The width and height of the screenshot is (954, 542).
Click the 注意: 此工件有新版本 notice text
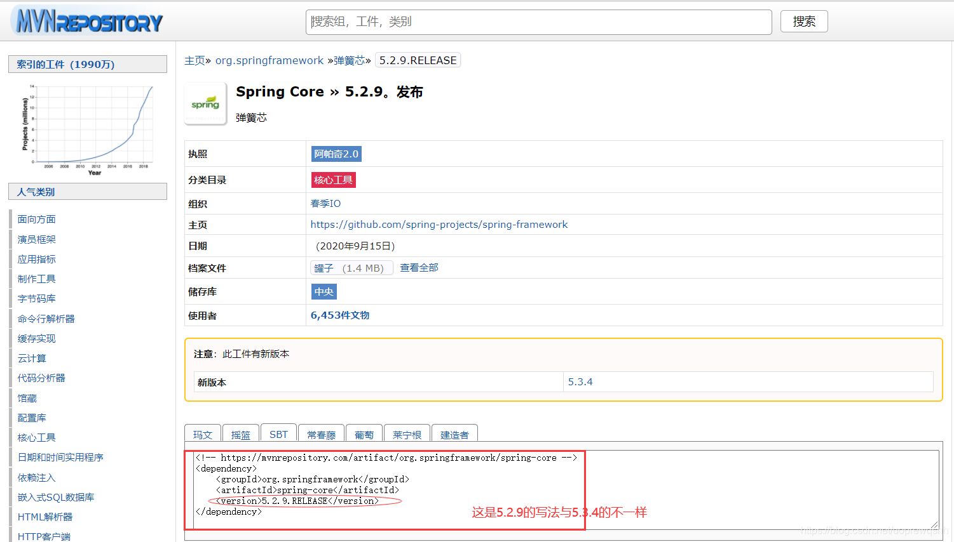pos(242,354)
